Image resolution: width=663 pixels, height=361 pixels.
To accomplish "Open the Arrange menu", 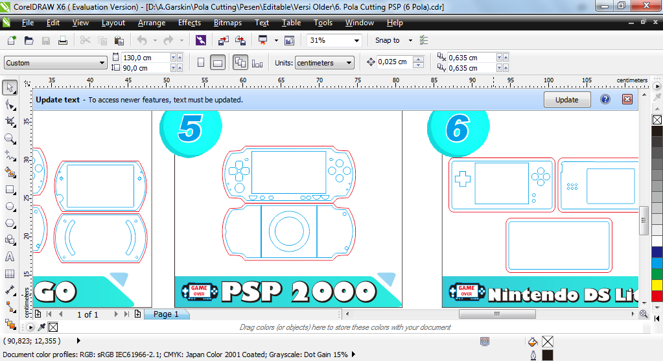I will [x=152, y=23].
